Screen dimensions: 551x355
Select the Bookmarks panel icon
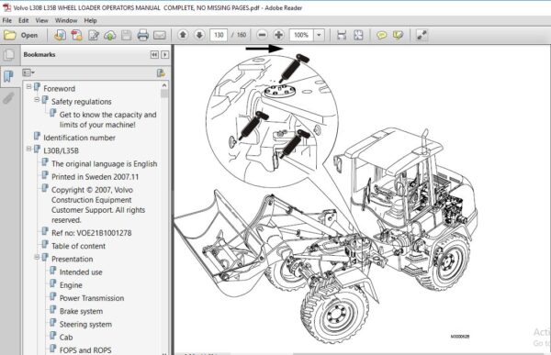tap(8, 76)
